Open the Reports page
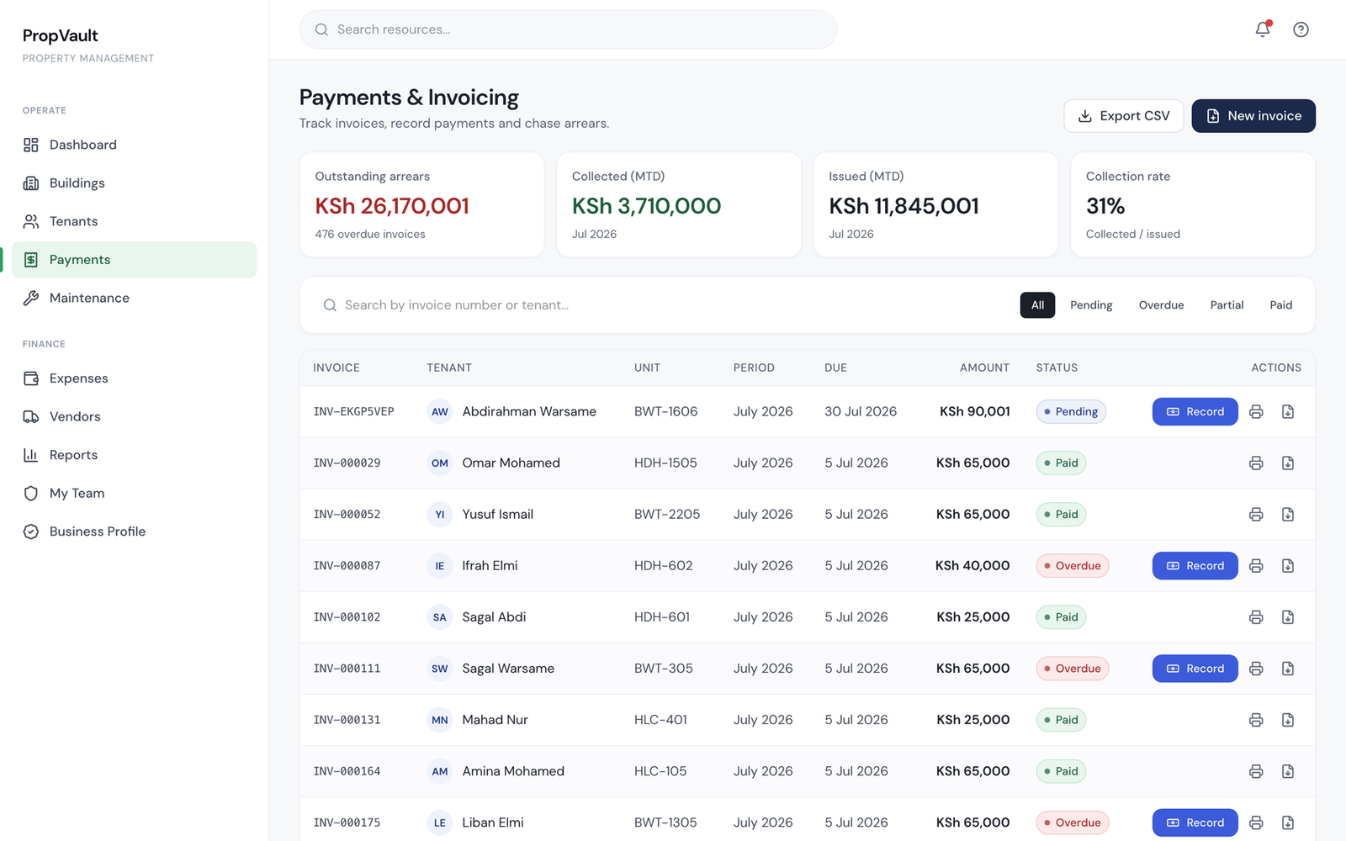This screenshot has width=1346, height=841. pyautogui.click(x=134, y=455)
